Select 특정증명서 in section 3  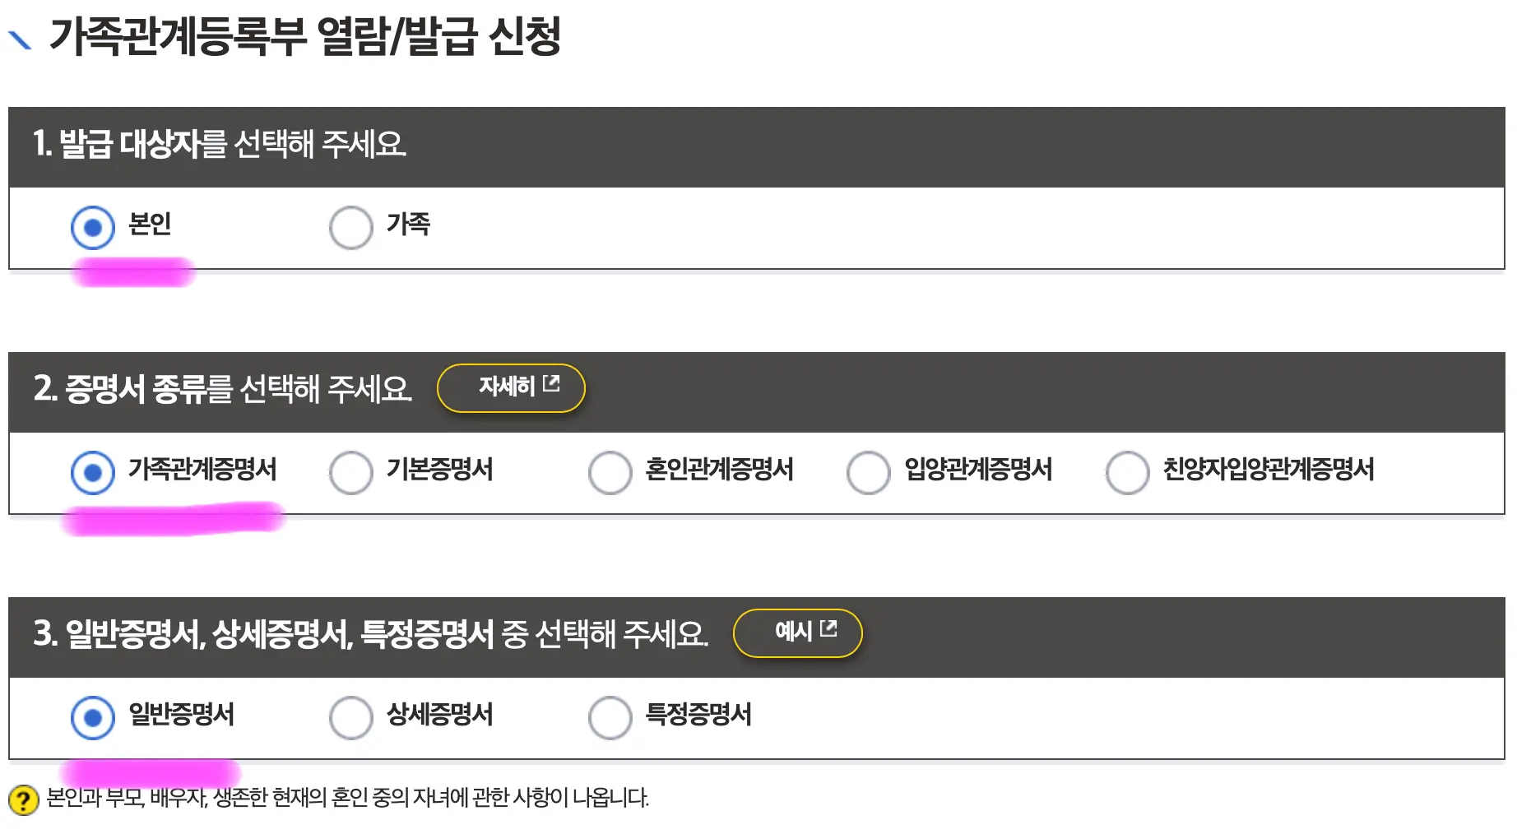(609, 716)
